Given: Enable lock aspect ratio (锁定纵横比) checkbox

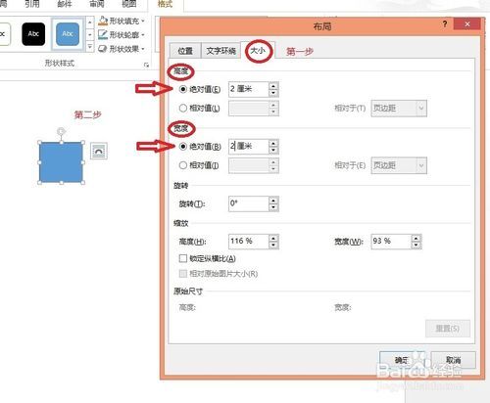Looking at the screenshot, I should [183, 258].
